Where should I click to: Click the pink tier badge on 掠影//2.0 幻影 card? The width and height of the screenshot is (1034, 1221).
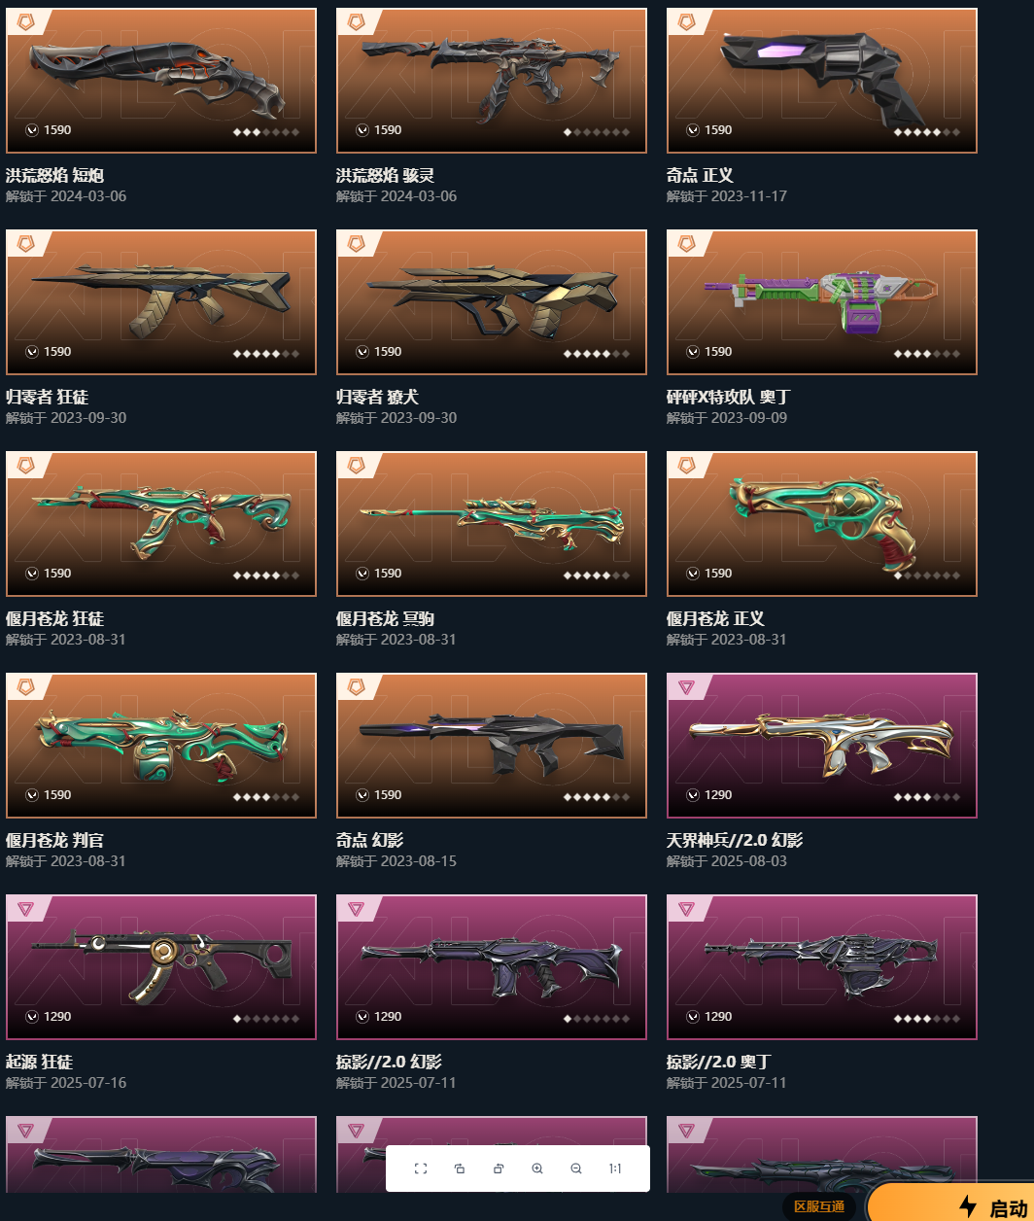click(x=356, y=908)
